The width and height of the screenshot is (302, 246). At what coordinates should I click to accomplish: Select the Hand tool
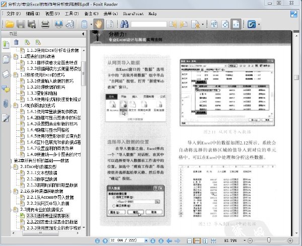pyautogui.click(x=99, y=24)
